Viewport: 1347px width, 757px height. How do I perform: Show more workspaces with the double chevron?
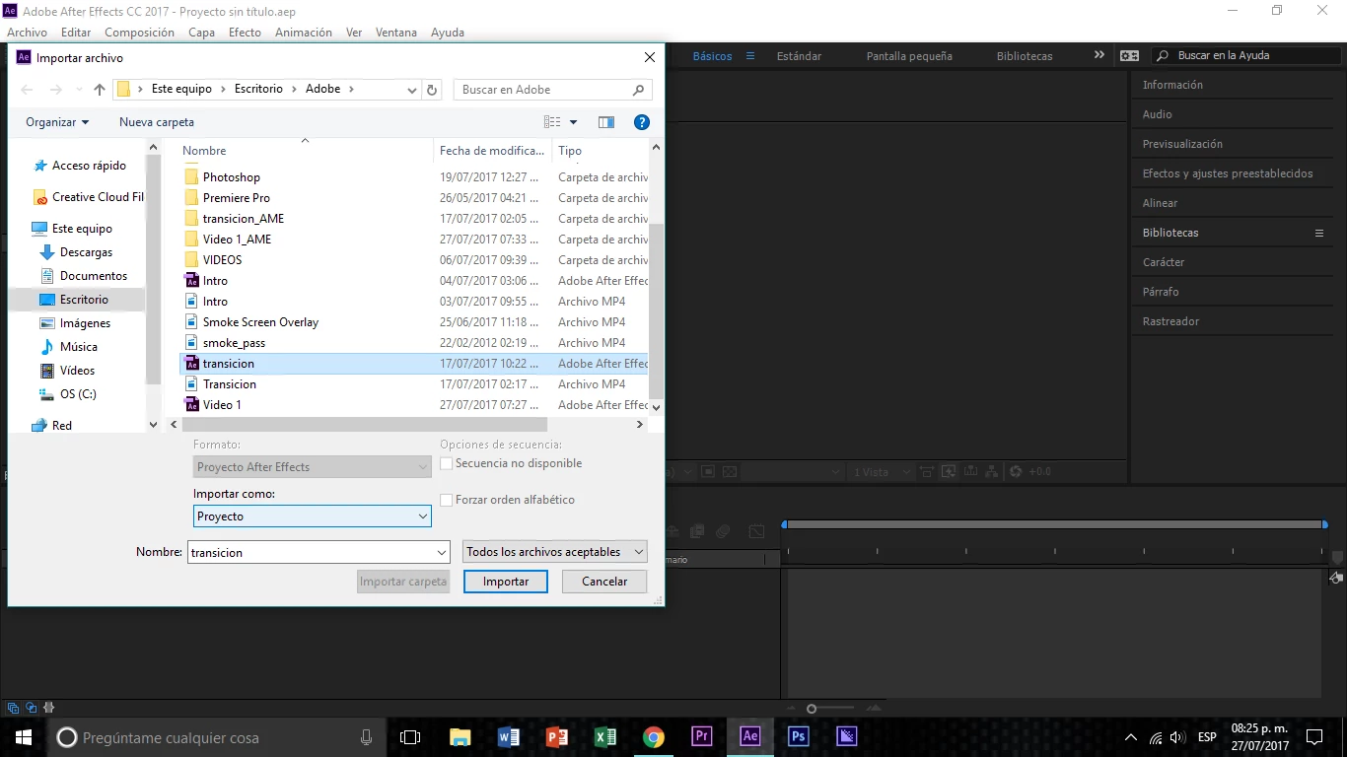coord(1099,55)
